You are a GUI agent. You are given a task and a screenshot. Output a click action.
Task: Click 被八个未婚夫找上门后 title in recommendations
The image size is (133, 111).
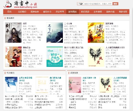pos(74,48)
